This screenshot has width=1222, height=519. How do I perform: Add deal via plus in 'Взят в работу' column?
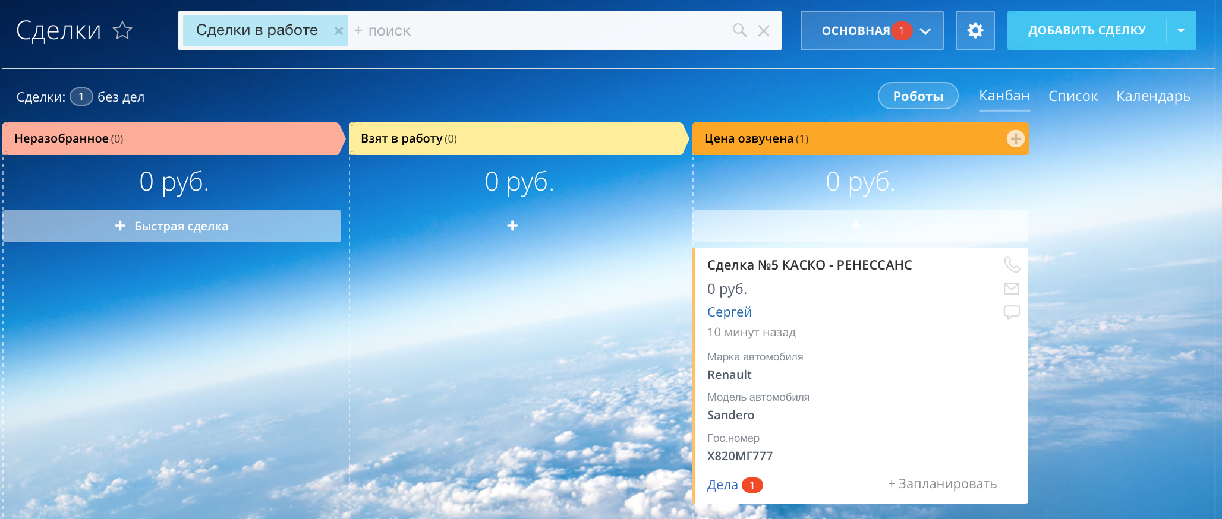[512, 226]
